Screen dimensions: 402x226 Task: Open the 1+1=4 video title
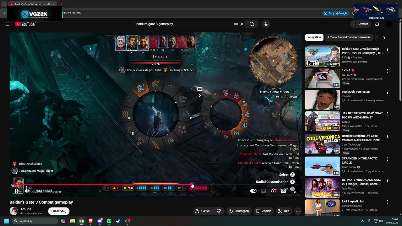click(348, 70)
